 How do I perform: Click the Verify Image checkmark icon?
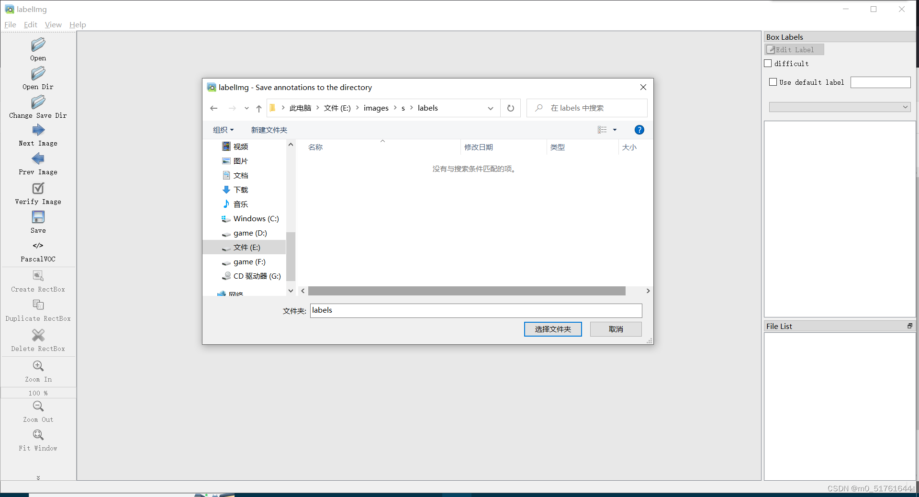click(x=38, y=188)
